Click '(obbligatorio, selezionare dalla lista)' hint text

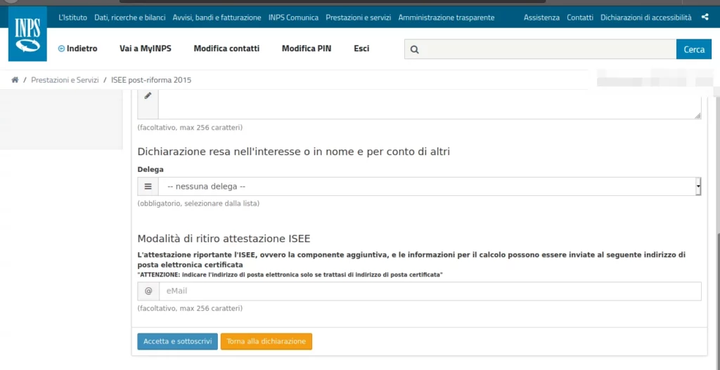coord(198,203)
